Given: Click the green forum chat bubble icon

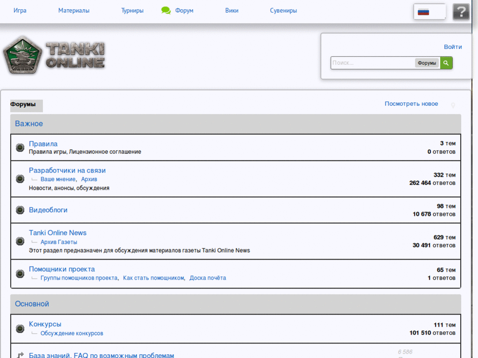Looking at the screenshot, I should point(166,11).
